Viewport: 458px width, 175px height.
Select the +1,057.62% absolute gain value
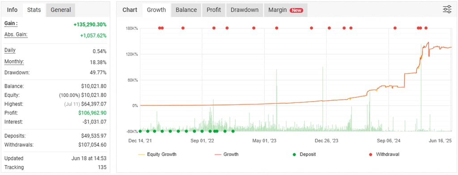[x=93, y=36]
